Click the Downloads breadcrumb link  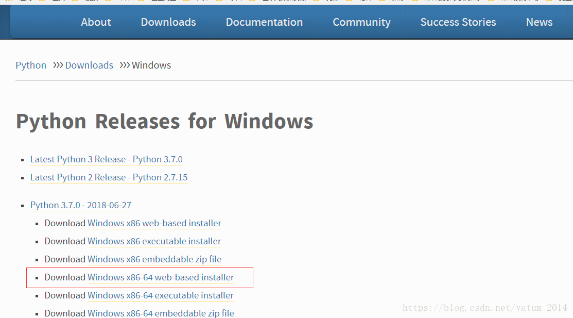[89, 65]
